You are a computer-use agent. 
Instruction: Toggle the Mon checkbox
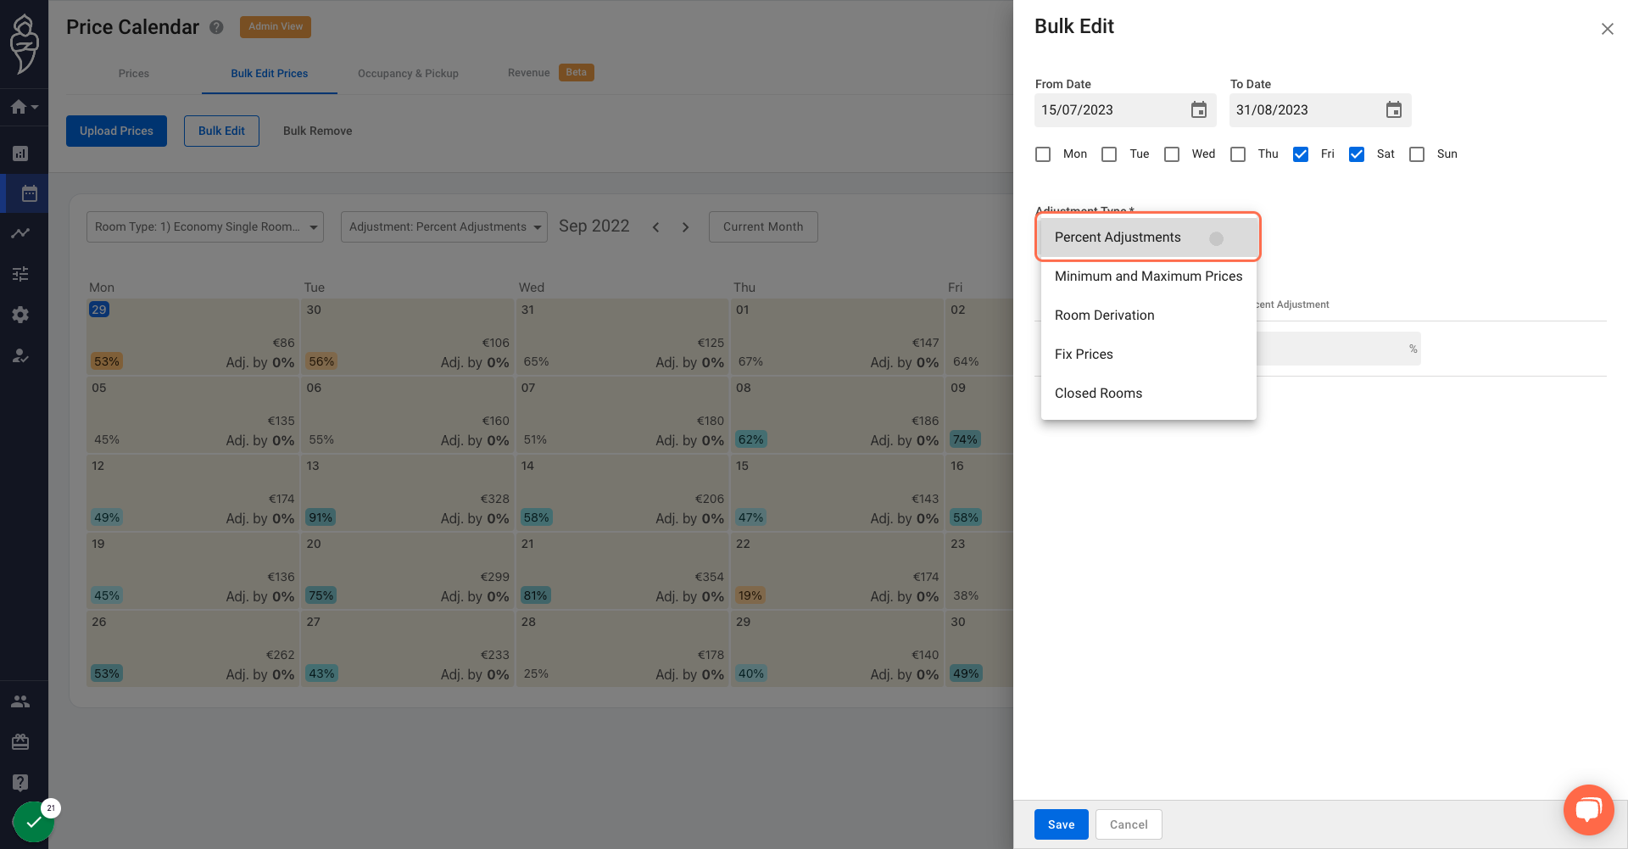click(1043, 154)
